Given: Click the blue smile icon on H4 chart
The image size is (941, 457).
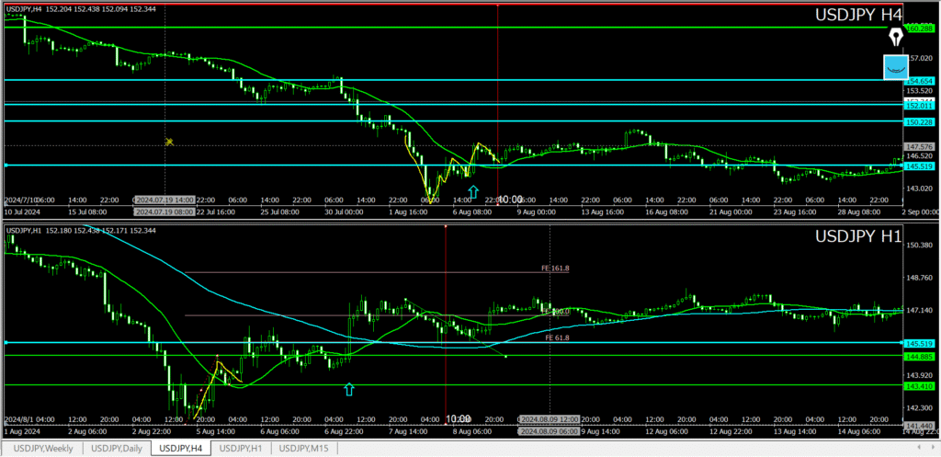Looking at the screenshot, I should (896, 66).
